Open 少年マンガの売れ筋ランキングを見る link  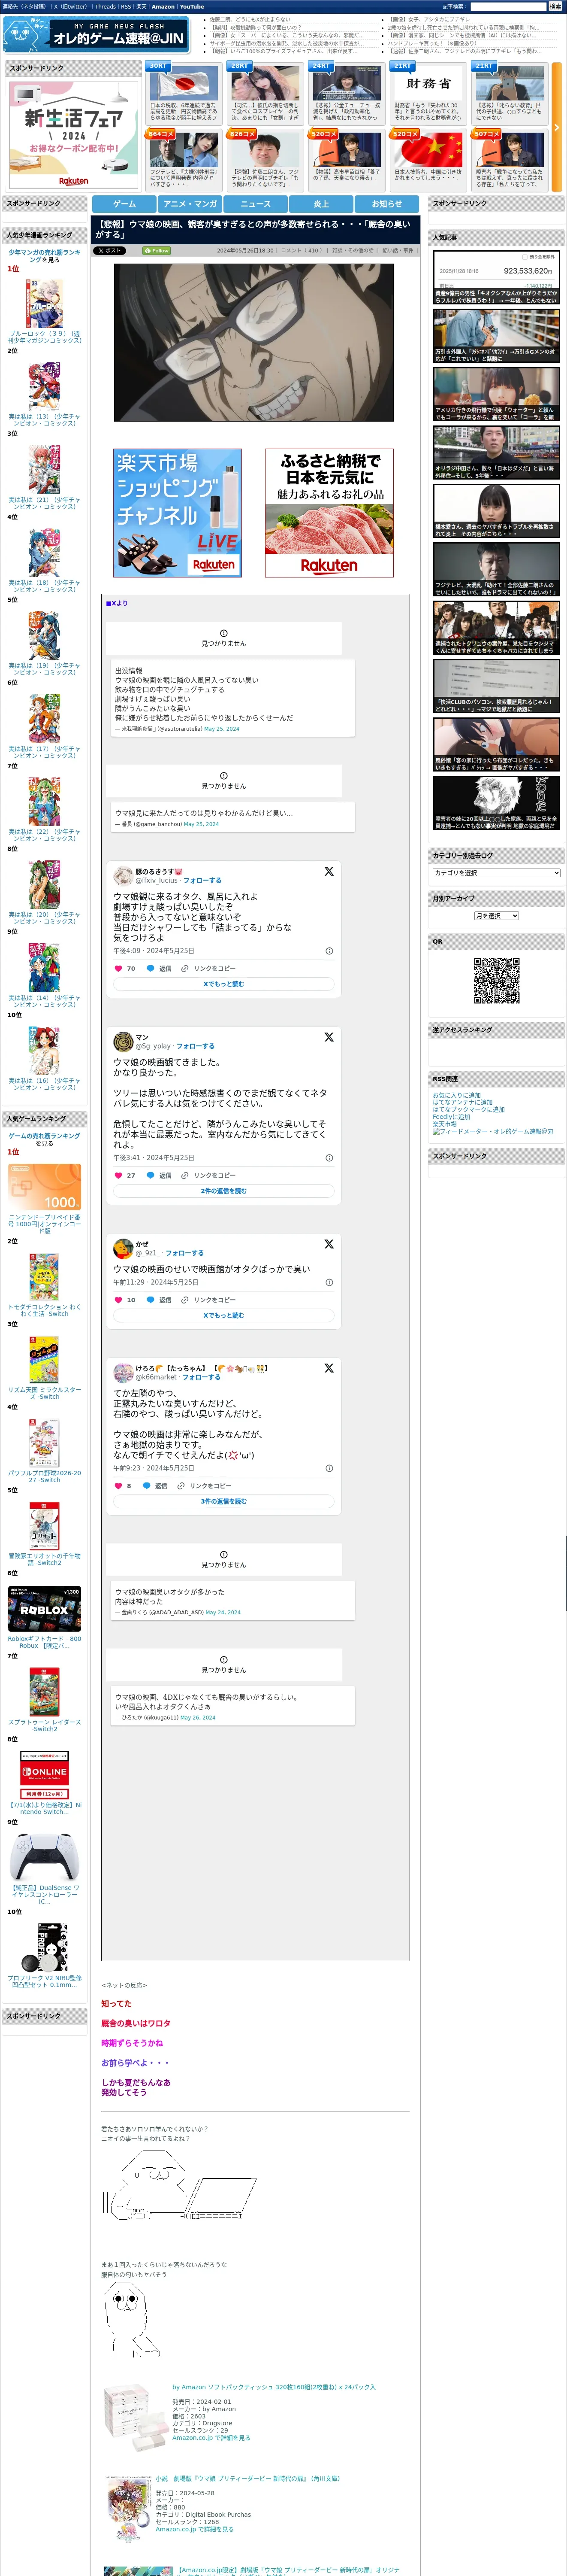click(45, 256)
